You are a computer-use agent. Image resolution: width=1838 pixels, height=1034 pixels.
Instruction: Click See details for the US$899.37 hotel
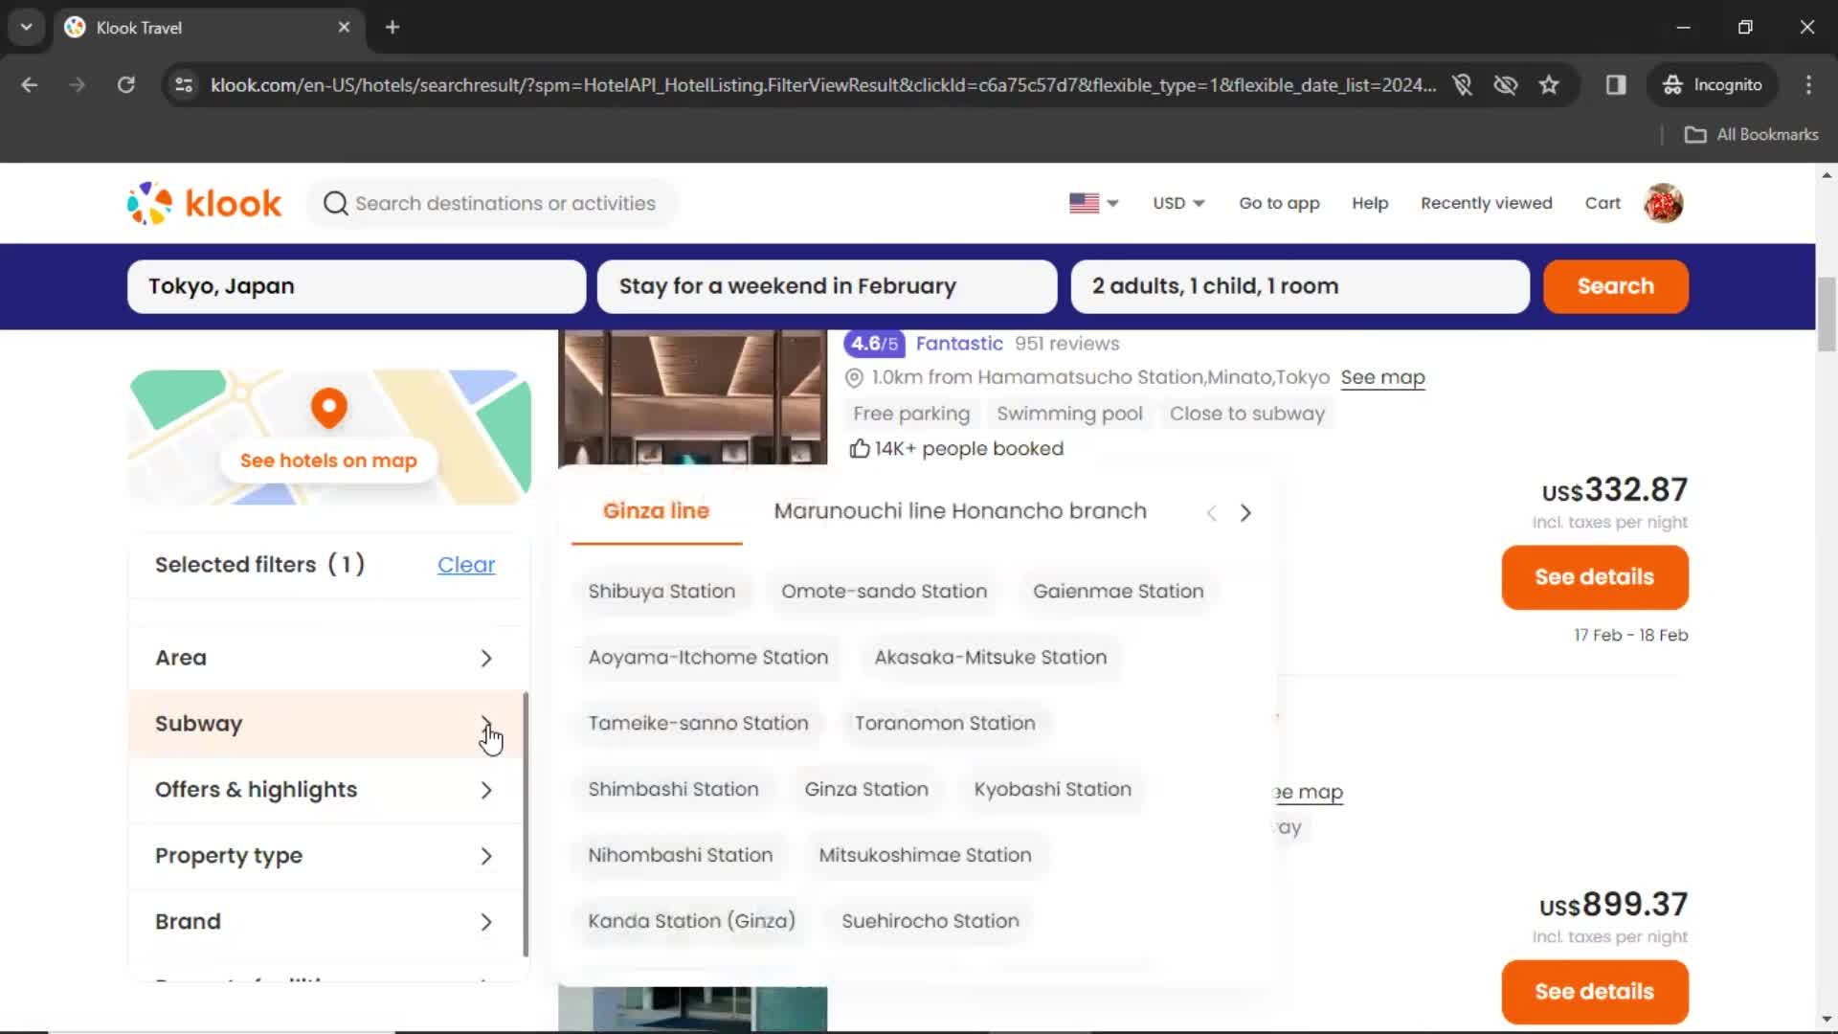point(1594,992)
